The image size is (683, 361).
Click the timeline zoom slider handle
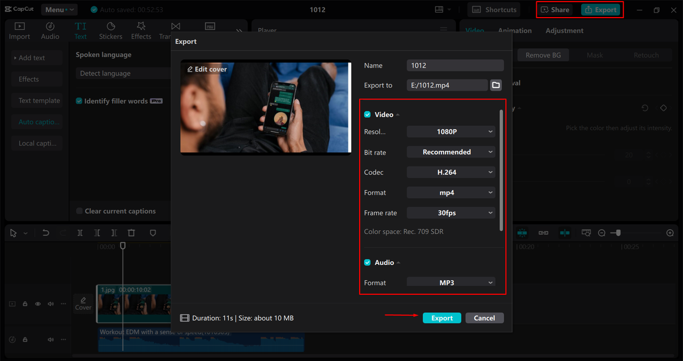point(618,233)
